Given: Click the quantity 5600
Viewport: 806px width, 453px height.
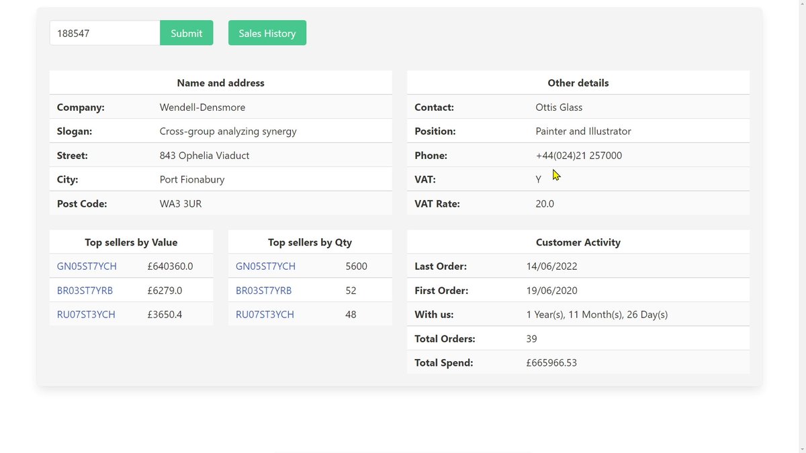Looking at the screenshot, I should tap(356, 266).
